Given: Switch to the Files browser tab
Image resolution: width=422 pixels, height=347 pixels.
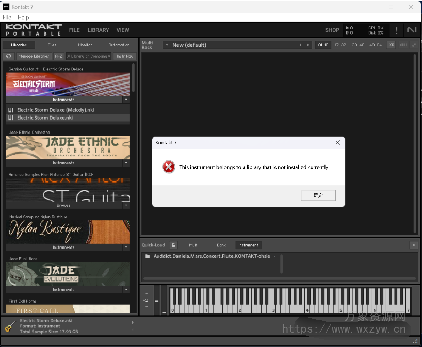Looking at the screenshot, I should pyautogui.click(x=52, y=45).
